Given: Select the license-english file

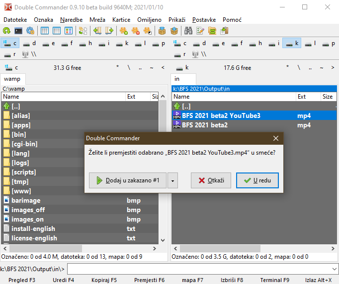Looking at the screenshot, I should (80, 238).
